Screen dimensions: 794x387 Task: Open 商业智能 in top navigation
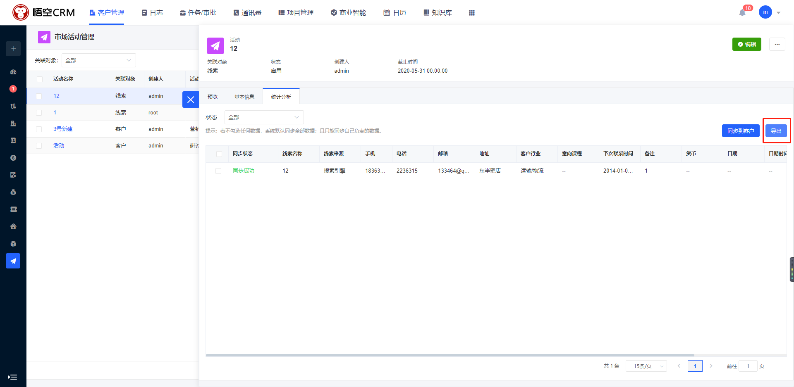coord(348,13)
